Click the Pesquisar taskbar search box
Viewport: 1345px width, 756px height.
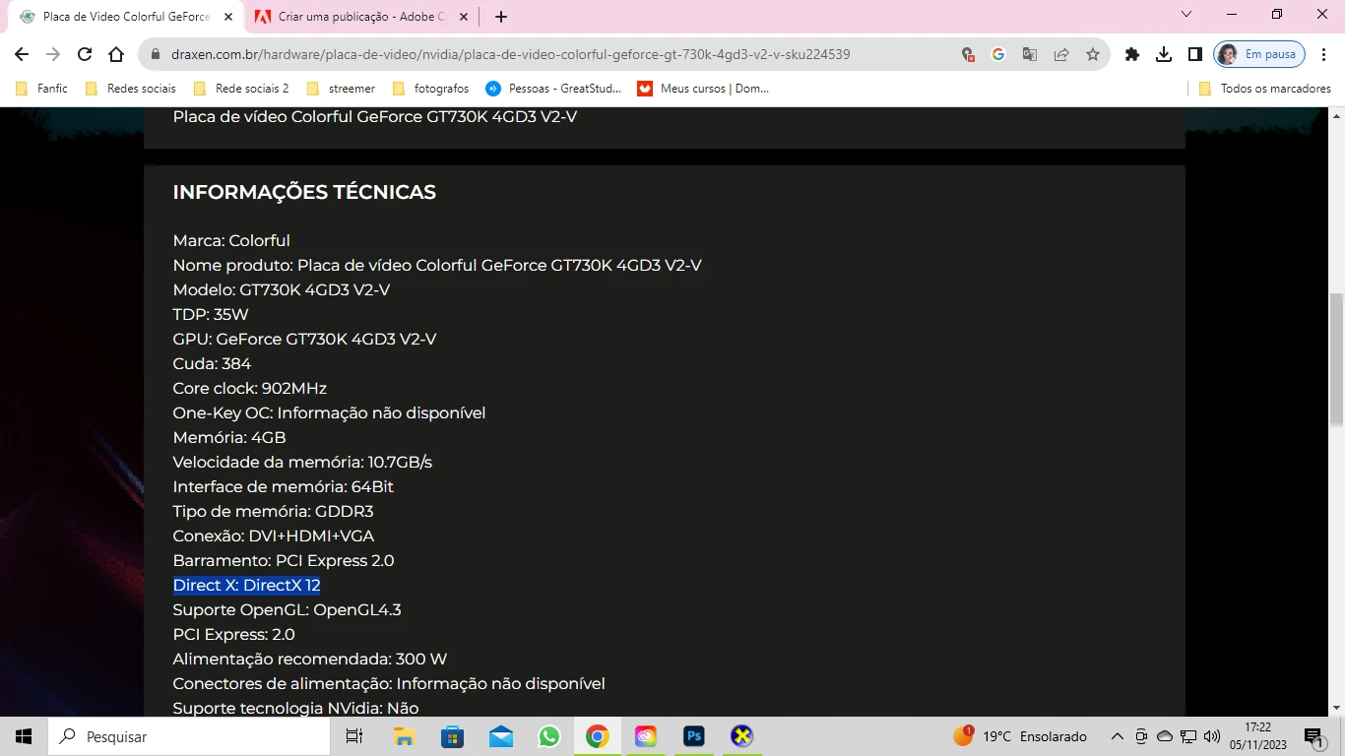coord(189,736)
